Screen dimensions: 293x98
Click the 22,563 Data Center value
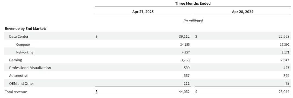coord(284,37)
